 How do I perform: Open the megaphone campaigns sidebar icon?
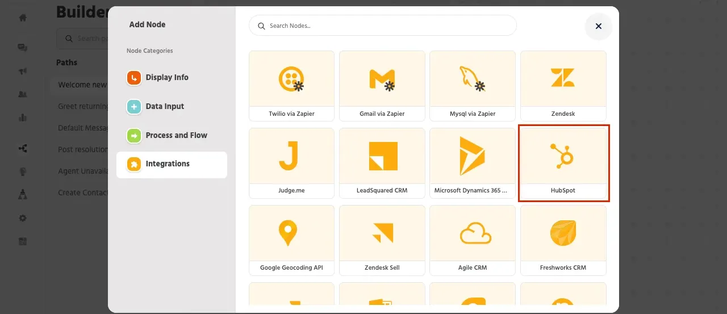(x=23, y=72)
